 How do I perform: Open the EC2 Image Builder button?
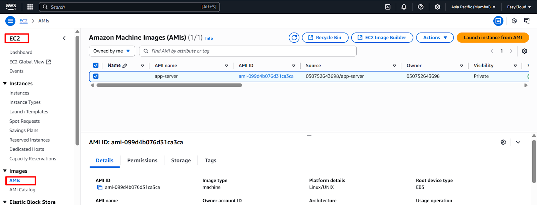(x=382, y=38)
